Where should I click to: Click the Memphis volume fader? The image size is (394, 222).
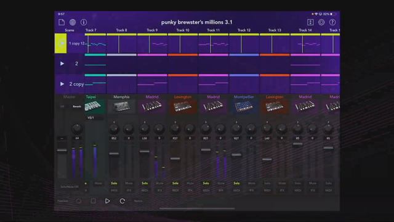click(114, 154)
